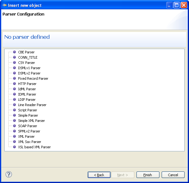The width and height of the screenshot is (189, 183).
Task: Click the purple icon beside XSL based XML Parser
Action: (15, 147)
